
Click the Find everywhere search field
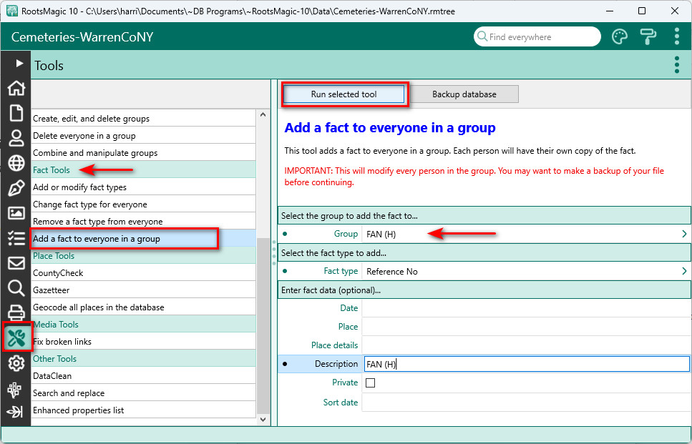(x=537, y=36)
